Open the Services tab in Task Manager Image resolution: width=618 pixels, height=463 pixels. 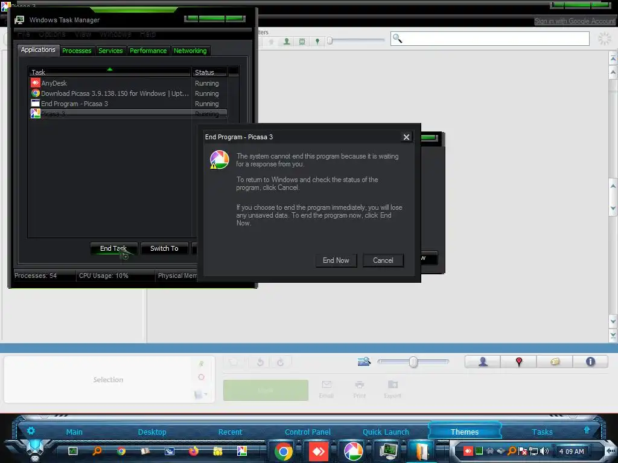[111, 51]
